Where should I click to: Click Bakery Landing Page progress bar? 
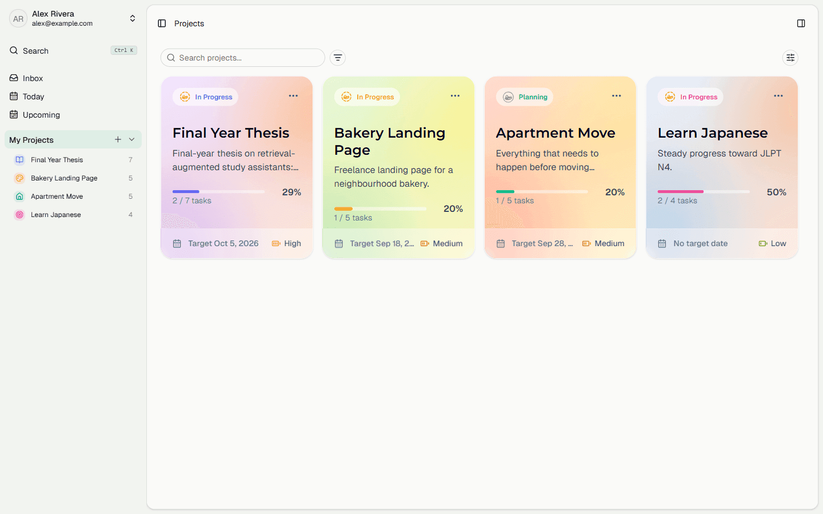click(x=380, y=209)
